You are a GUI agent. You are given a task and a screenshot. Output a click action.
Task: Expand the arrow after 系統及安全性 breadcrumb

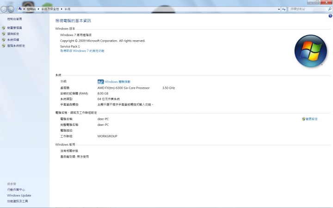(x=62, y=9)
